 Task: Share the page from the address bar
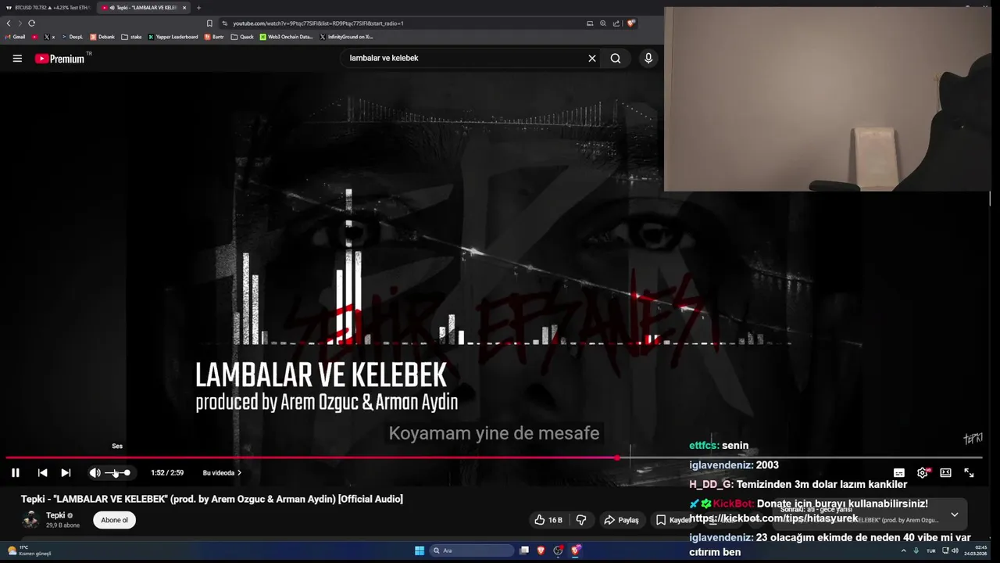616,23
